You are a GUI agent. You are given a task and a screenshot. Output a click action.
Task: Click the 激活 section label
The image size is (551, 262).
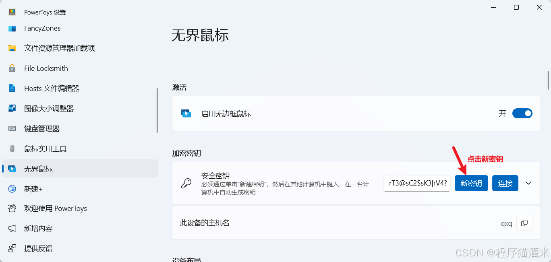pos(179,87)
